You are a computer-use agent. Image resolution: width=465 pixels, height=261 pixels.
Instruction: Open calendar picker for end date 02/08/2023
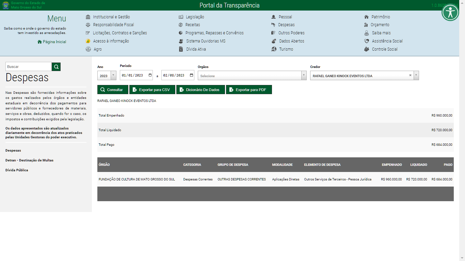[x=192, y=75]
